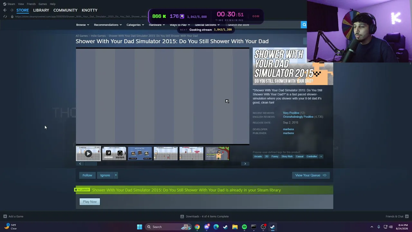Open the Very Positive recent reviews link
This screenshot has width=412, height=232.
coord(291,113)
